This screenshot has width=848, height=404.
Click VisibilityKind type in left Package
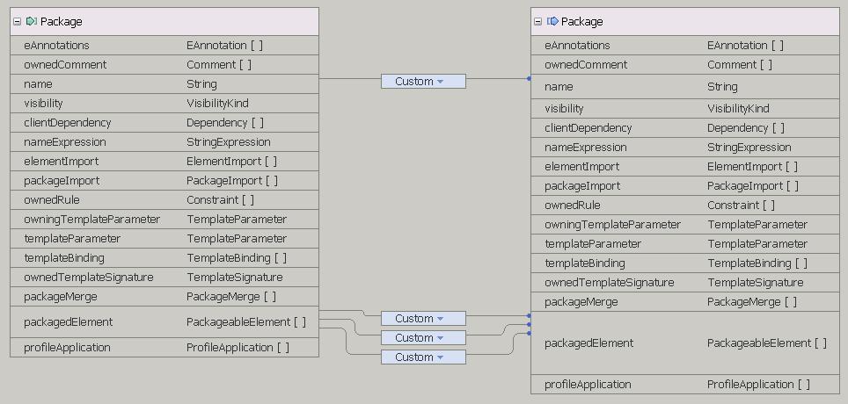[217, 103]
